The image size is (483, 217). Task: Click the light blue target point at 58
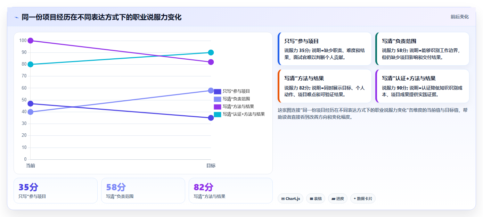pyautogui.click(x=211, y=91)
